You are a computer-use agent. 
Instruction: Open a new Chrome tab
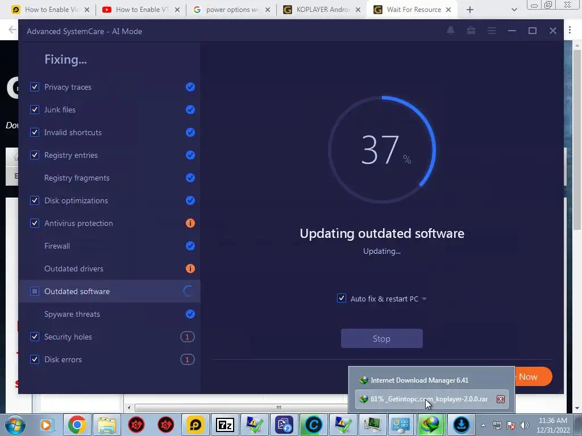coord(470,10)
